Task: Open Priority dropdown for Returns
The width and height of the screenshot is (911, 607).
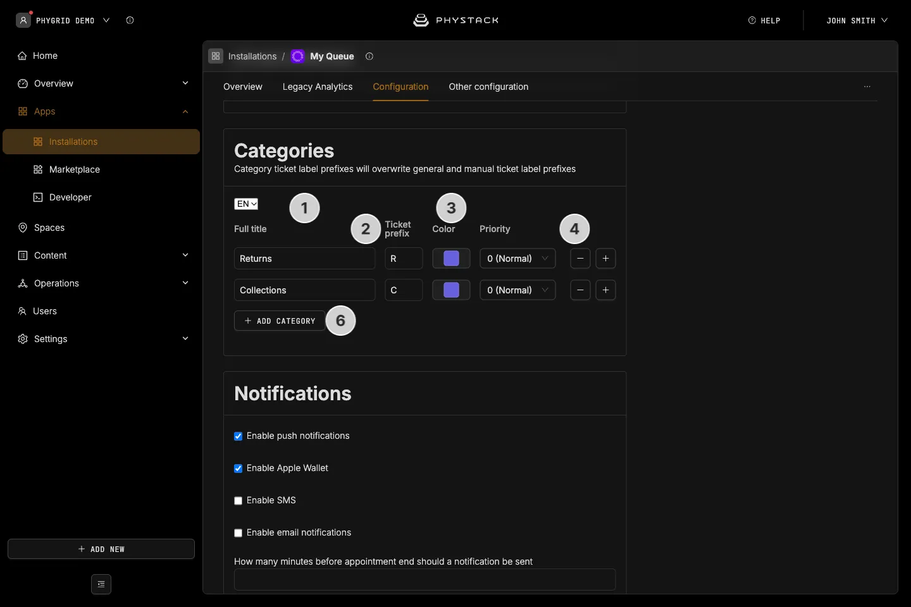Action: [x=517, y=259]
